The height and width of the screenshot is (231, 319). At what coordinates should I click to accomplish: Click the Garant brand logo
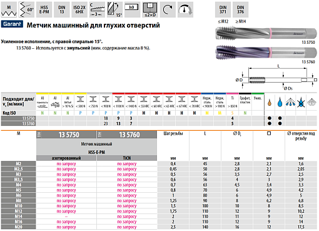(12, 24)
